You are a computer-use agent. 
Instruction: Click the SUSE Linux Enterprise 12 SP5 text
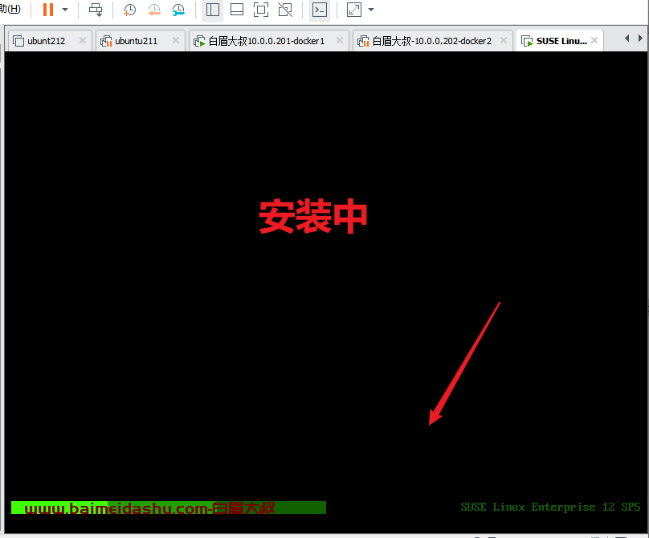click(550, 507)
